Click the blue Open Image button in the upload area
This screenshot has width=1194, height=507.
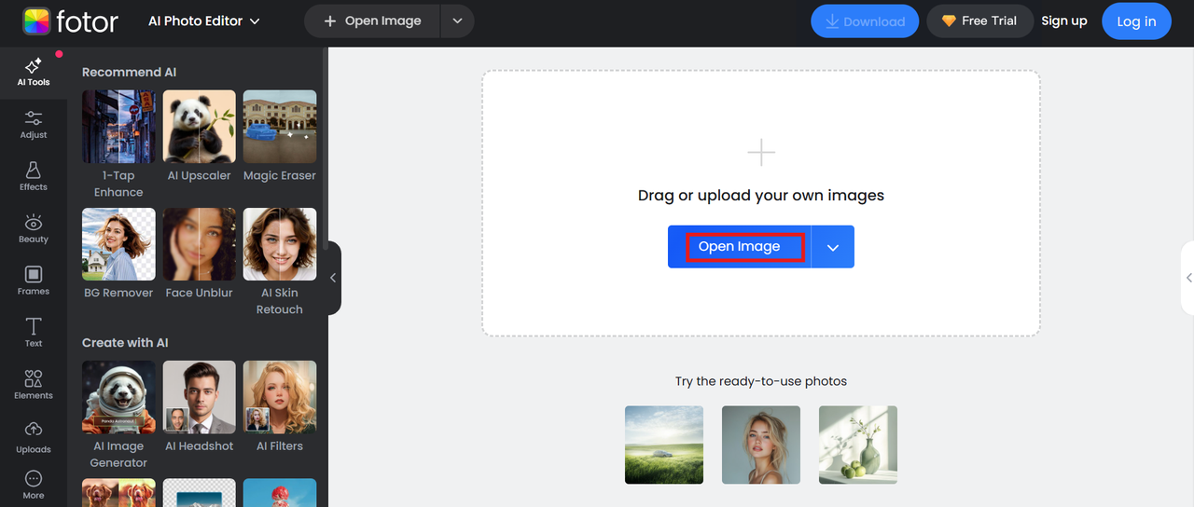740,247
